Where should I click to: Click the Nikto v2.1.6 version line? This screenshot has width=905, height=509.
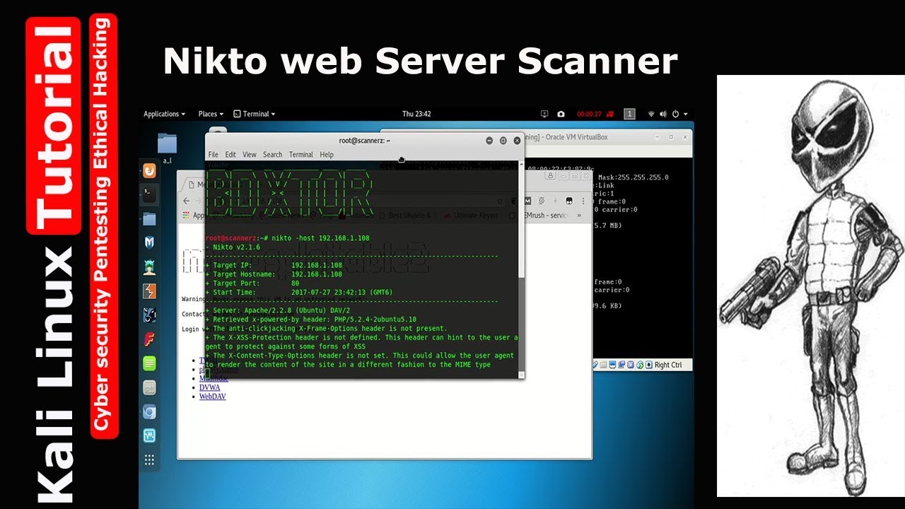[x=233, y=247]
